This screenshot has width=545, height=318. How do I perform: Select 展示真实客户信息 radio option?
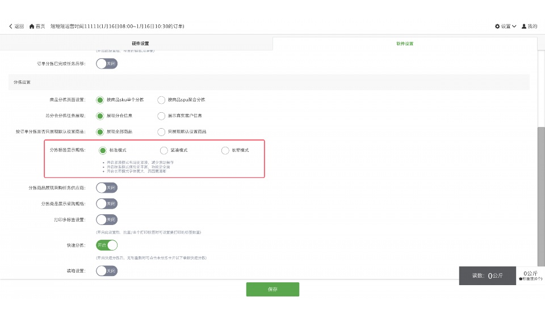click(161, 116)
